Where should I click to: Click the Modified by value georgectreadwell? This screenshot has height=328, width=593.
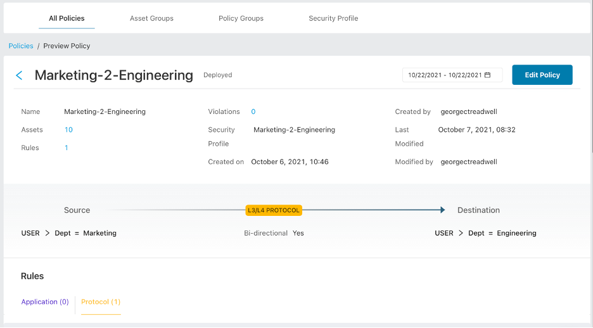[x=469, y=161]
